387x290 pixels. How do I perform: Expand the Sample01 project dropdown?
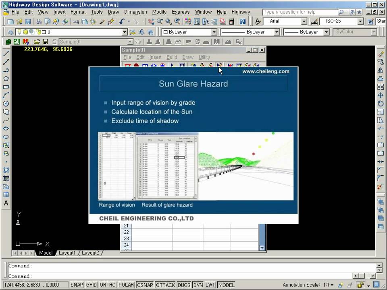click(x=130, y=41)
